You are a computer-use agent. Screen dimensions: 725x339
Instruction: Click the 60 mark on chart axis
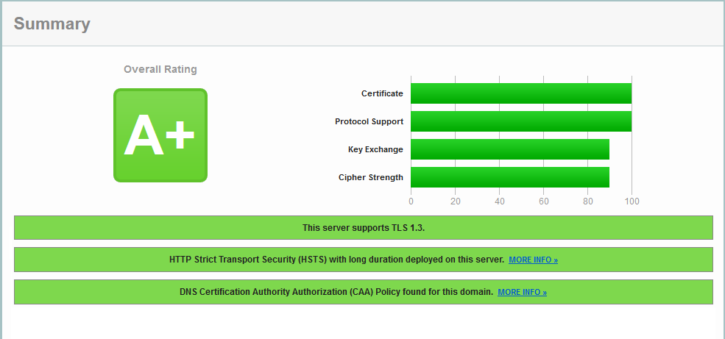pyautogui.click(x=543, y=201)
